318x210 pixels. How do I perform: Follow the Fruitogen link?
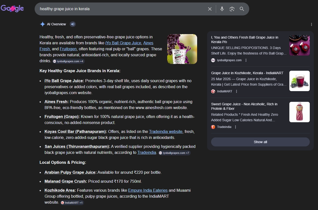68,49
